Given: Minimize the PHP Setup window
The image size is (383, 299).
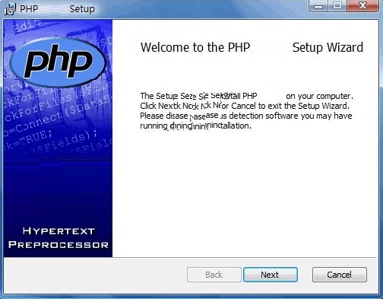Looking at the screenshot, I should 318,6.
